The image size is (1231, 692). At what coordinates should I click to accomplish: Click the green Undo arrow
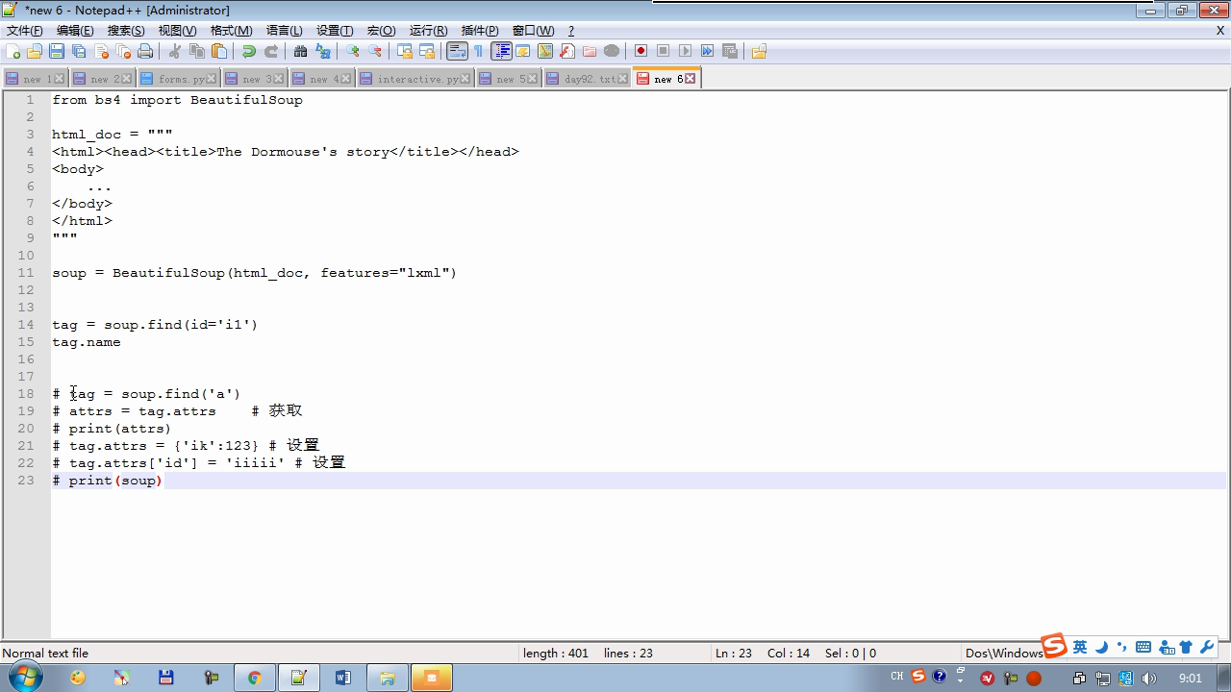pyautogui.click(x=249, y=52)
